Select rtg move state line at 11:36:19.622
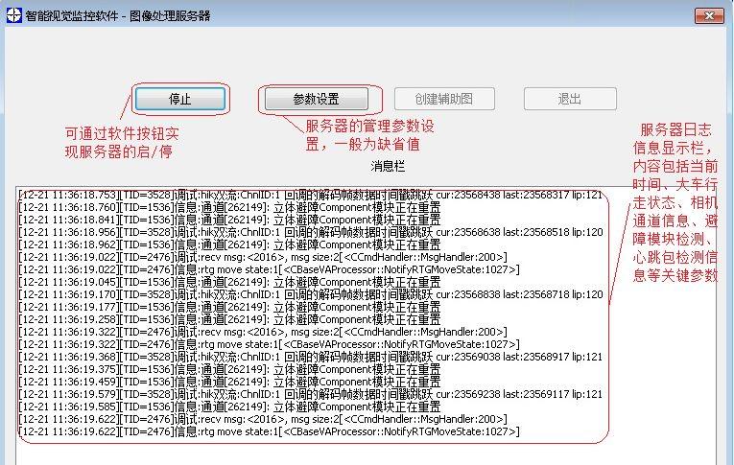This screenshot has width=734, height=465. click(270, 431)
